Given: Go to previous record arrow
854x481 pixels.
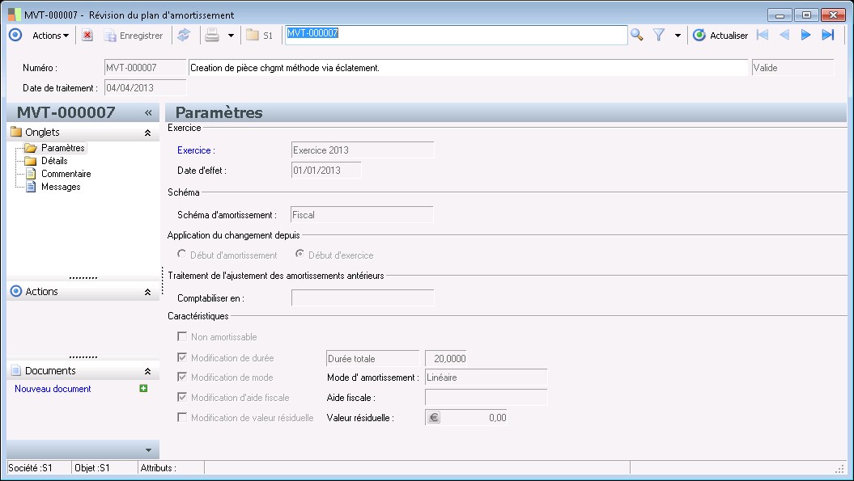Looking at the screenshot, I should [784, 35].
